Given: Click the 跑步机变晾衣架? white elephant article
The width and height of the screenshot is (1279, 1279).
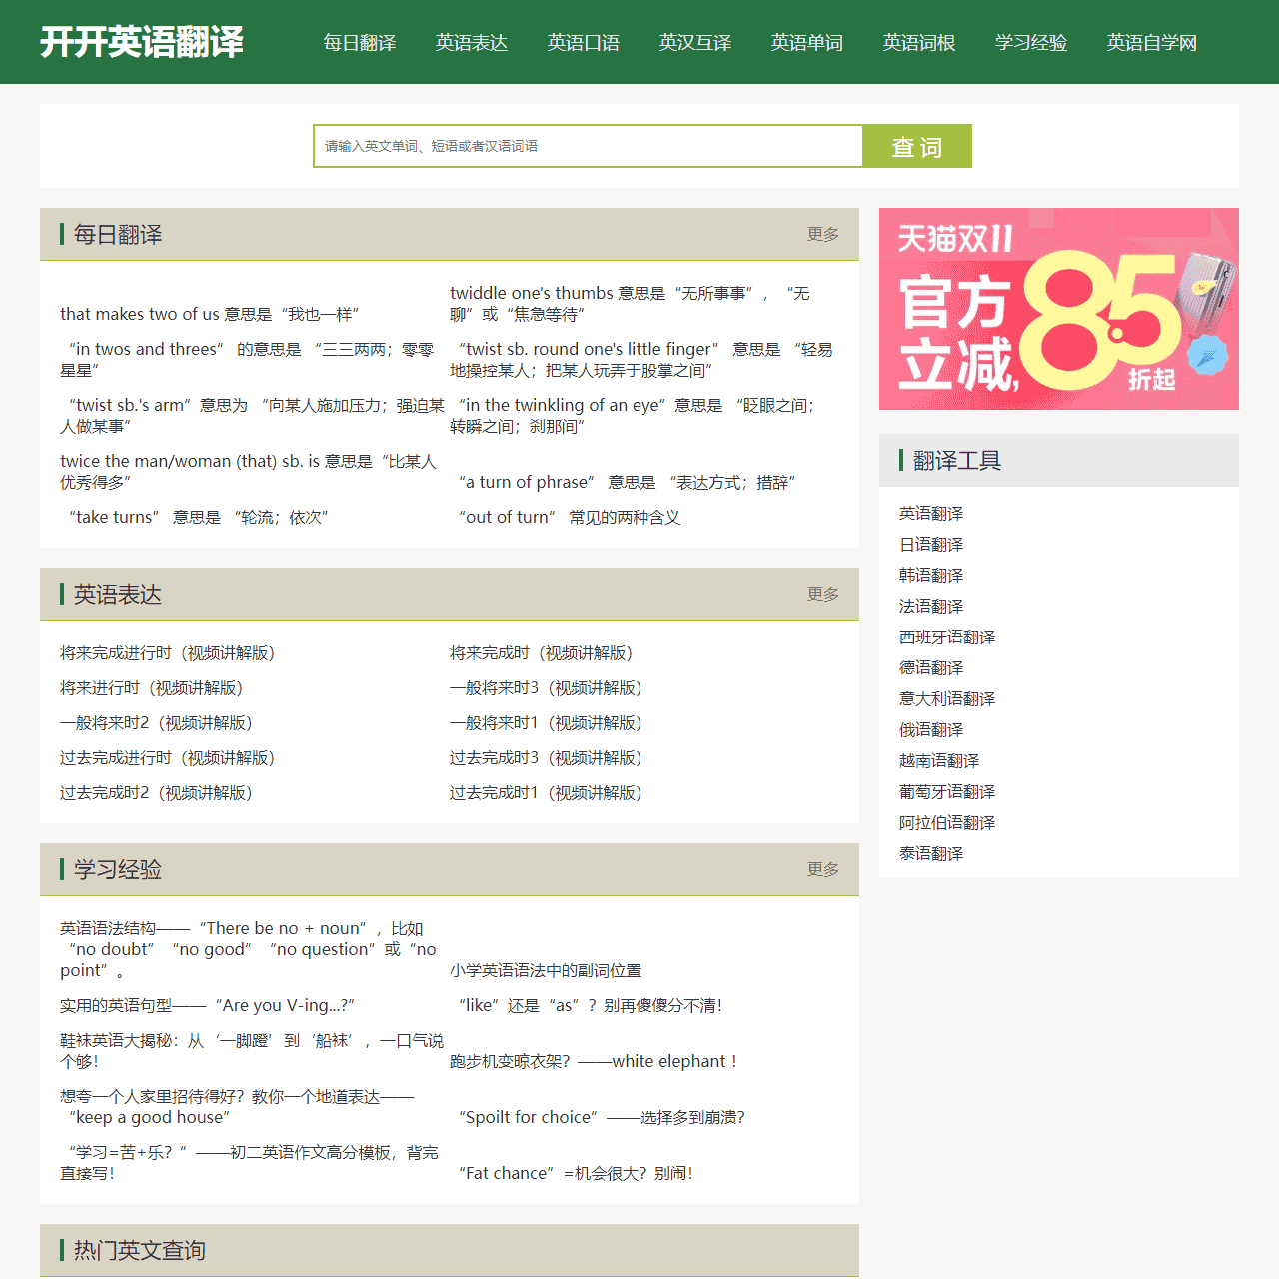Looking at the screenshot, I should pos(593,1061).
